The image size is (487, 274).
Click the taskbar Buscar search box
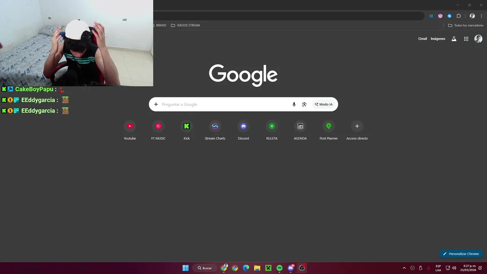[x=205, y=268]
